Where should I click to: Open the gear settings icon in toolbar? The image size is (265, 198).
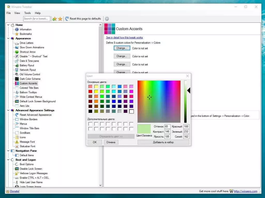(107, 19)
